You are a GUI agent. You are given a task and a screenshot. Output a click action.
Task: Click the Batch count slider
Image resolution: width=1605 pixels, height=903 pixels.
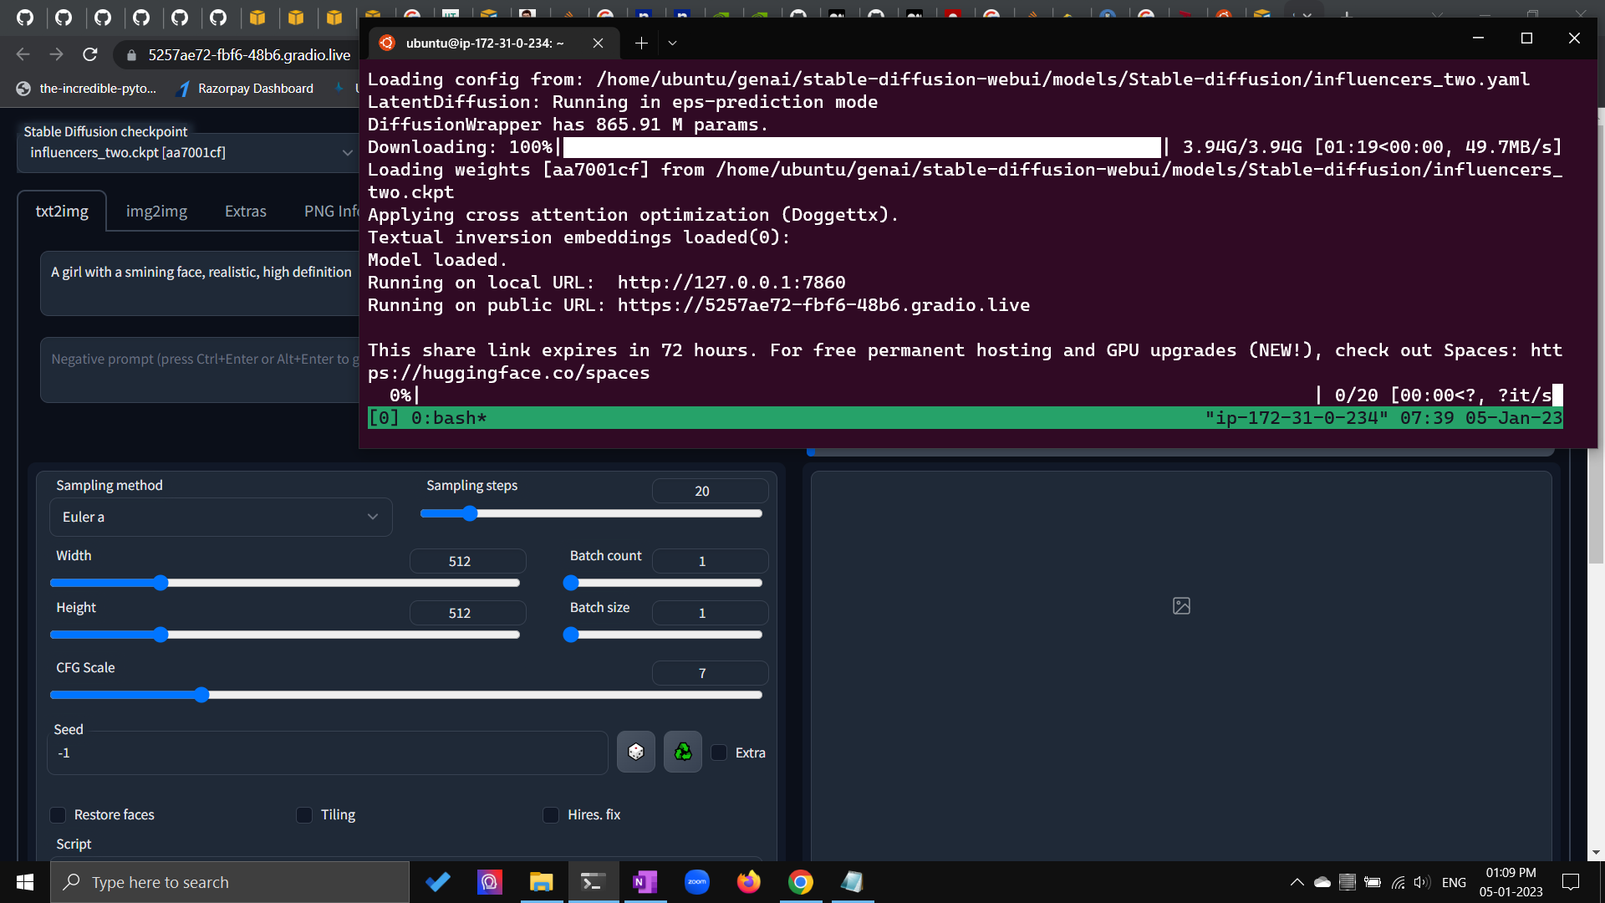coord(663,583)
